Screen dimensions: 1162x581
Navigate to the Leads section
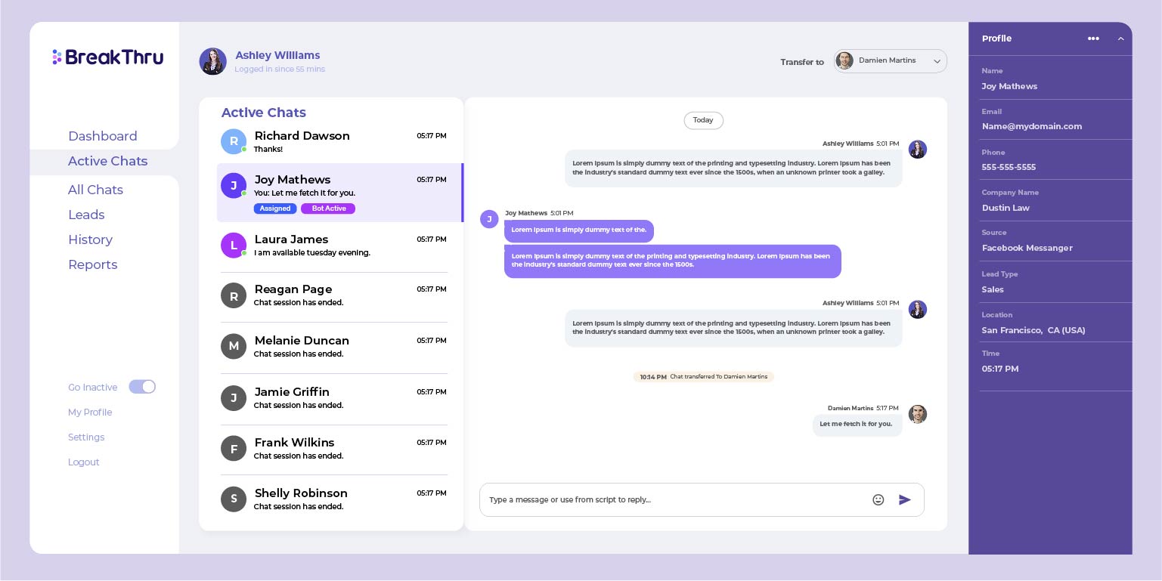point(86,215)
